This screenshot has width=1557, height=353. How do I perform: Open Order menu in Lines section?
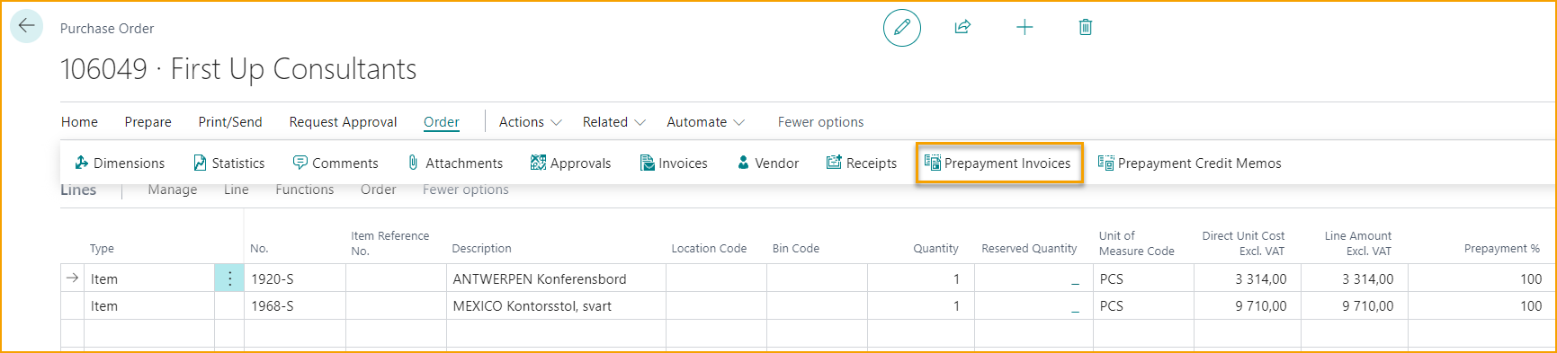pyautogui.click(x=379, y=190)
